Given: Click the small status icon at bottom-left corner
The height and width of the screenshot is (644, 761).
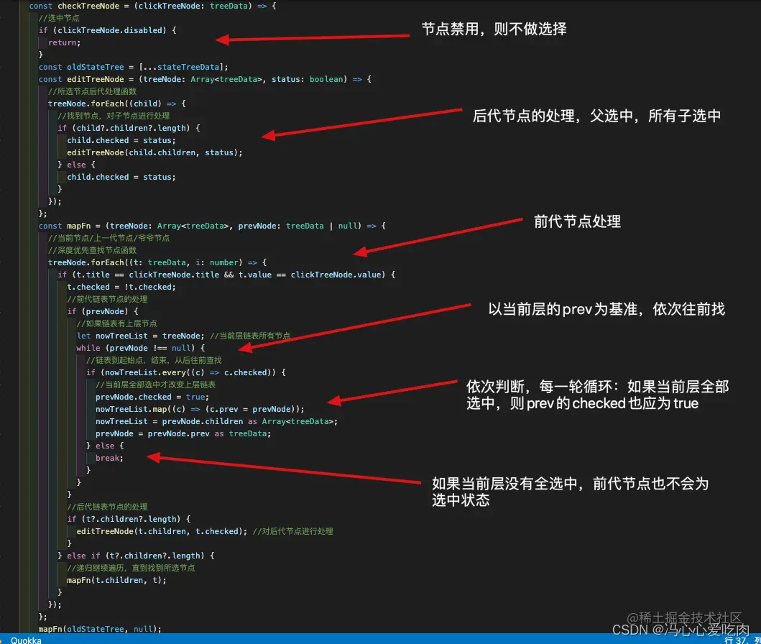Looking at the screenshot, I should coord(6,640).
